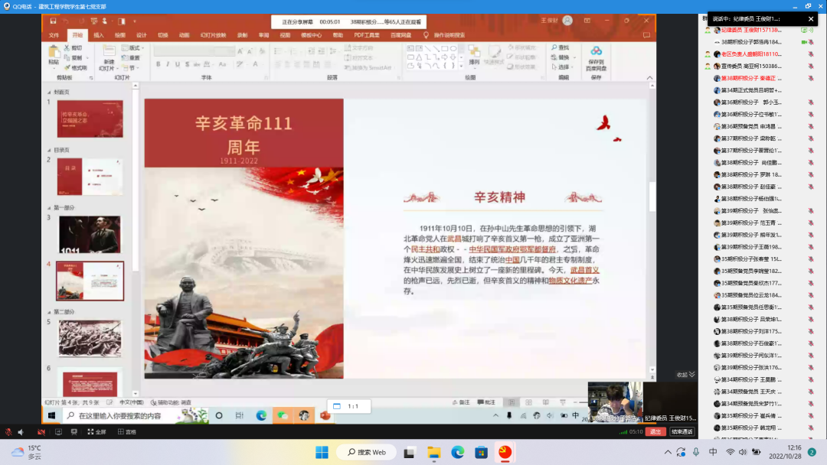
Task: Click the Windows 11 Start button
Action: (x=322, y=452)
